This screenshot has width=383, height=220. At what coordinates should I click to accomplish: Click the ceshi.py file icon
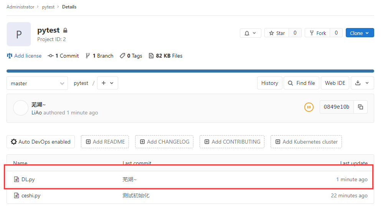click(x=17, y=195)
